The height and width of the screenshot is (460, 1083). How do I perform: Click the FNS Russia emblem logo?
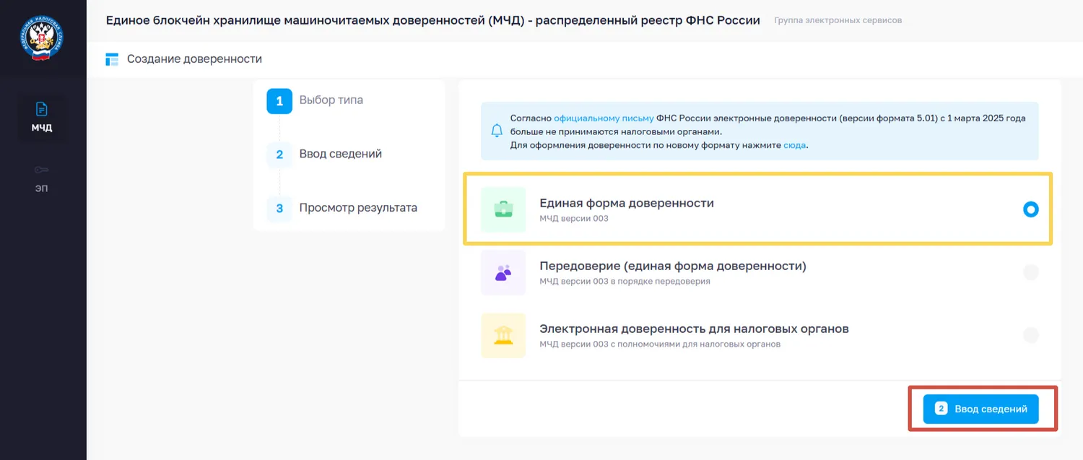[42, 38]
